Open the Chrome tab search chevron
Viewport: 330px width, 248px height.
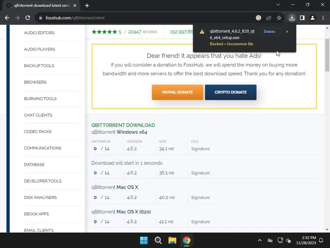278,5
